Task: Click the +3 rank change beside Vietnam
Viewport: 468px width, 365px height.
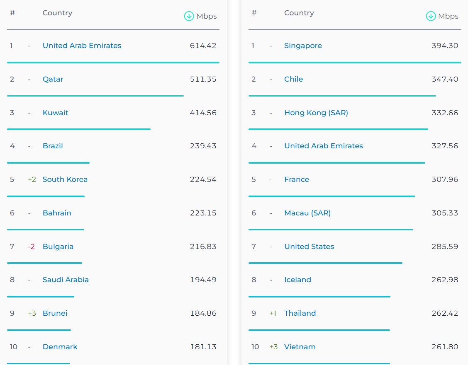Action: (x=274, y=347)
